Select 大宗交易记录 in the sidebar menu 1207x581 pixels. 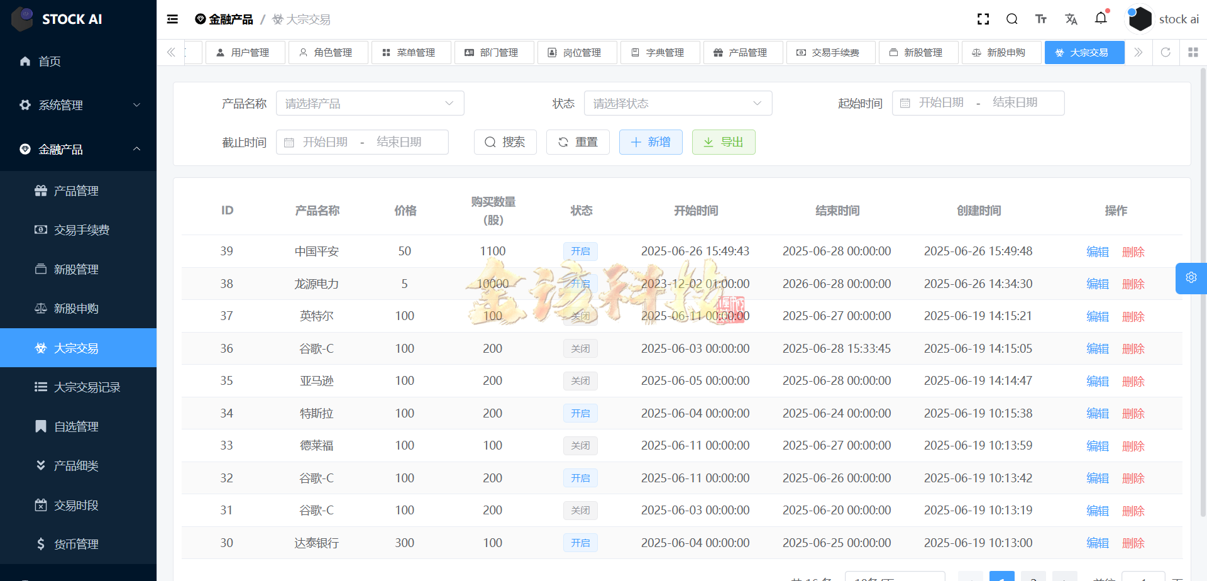point(78,387)
